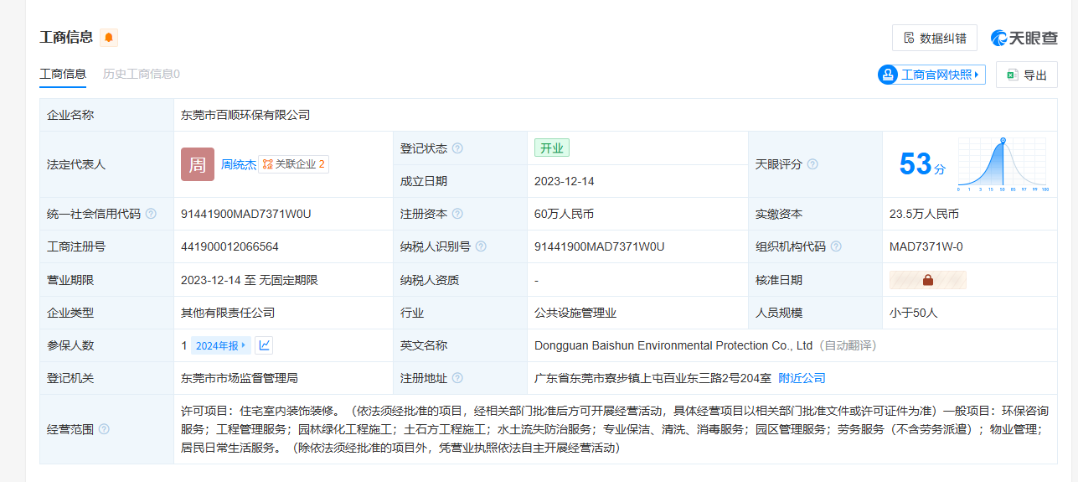Click credit code 91441900MAD7371W0U in 统一社会信用代码 row
The width and height of the screenshot is (1078, 482).
click(246, 214)
